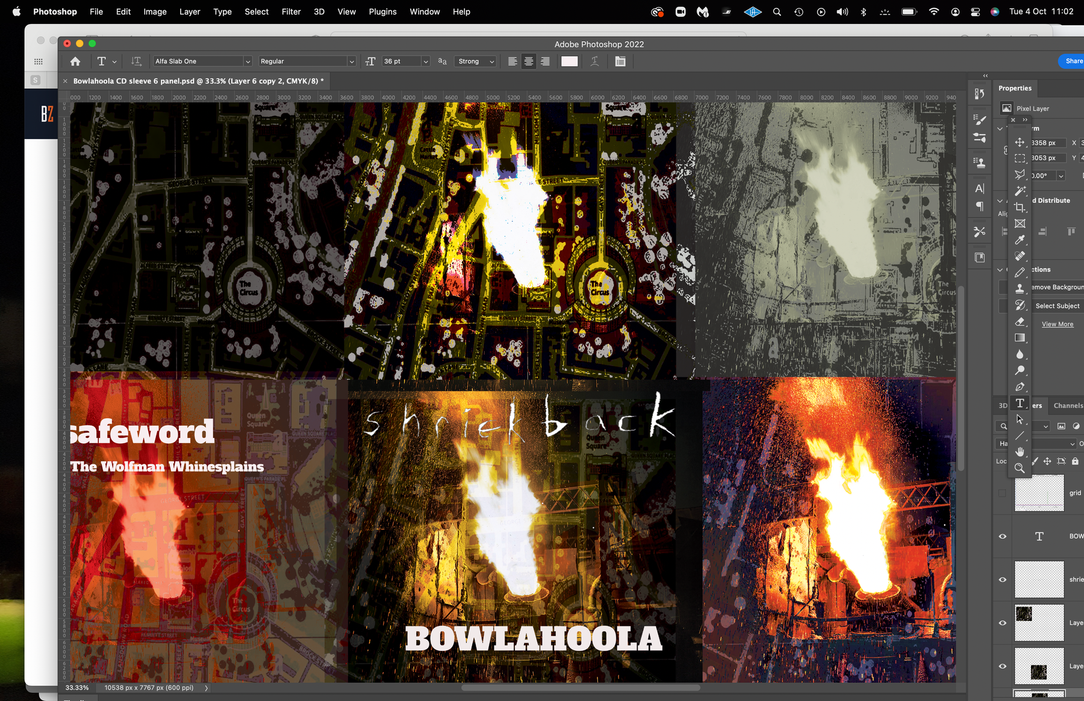
Task: Open the Character panel icon
Action: (980, 188)
